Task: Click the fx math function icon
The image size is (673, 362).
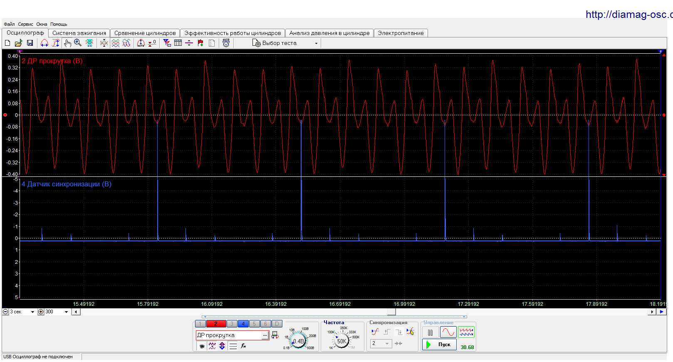Action: tap(244, 346)
